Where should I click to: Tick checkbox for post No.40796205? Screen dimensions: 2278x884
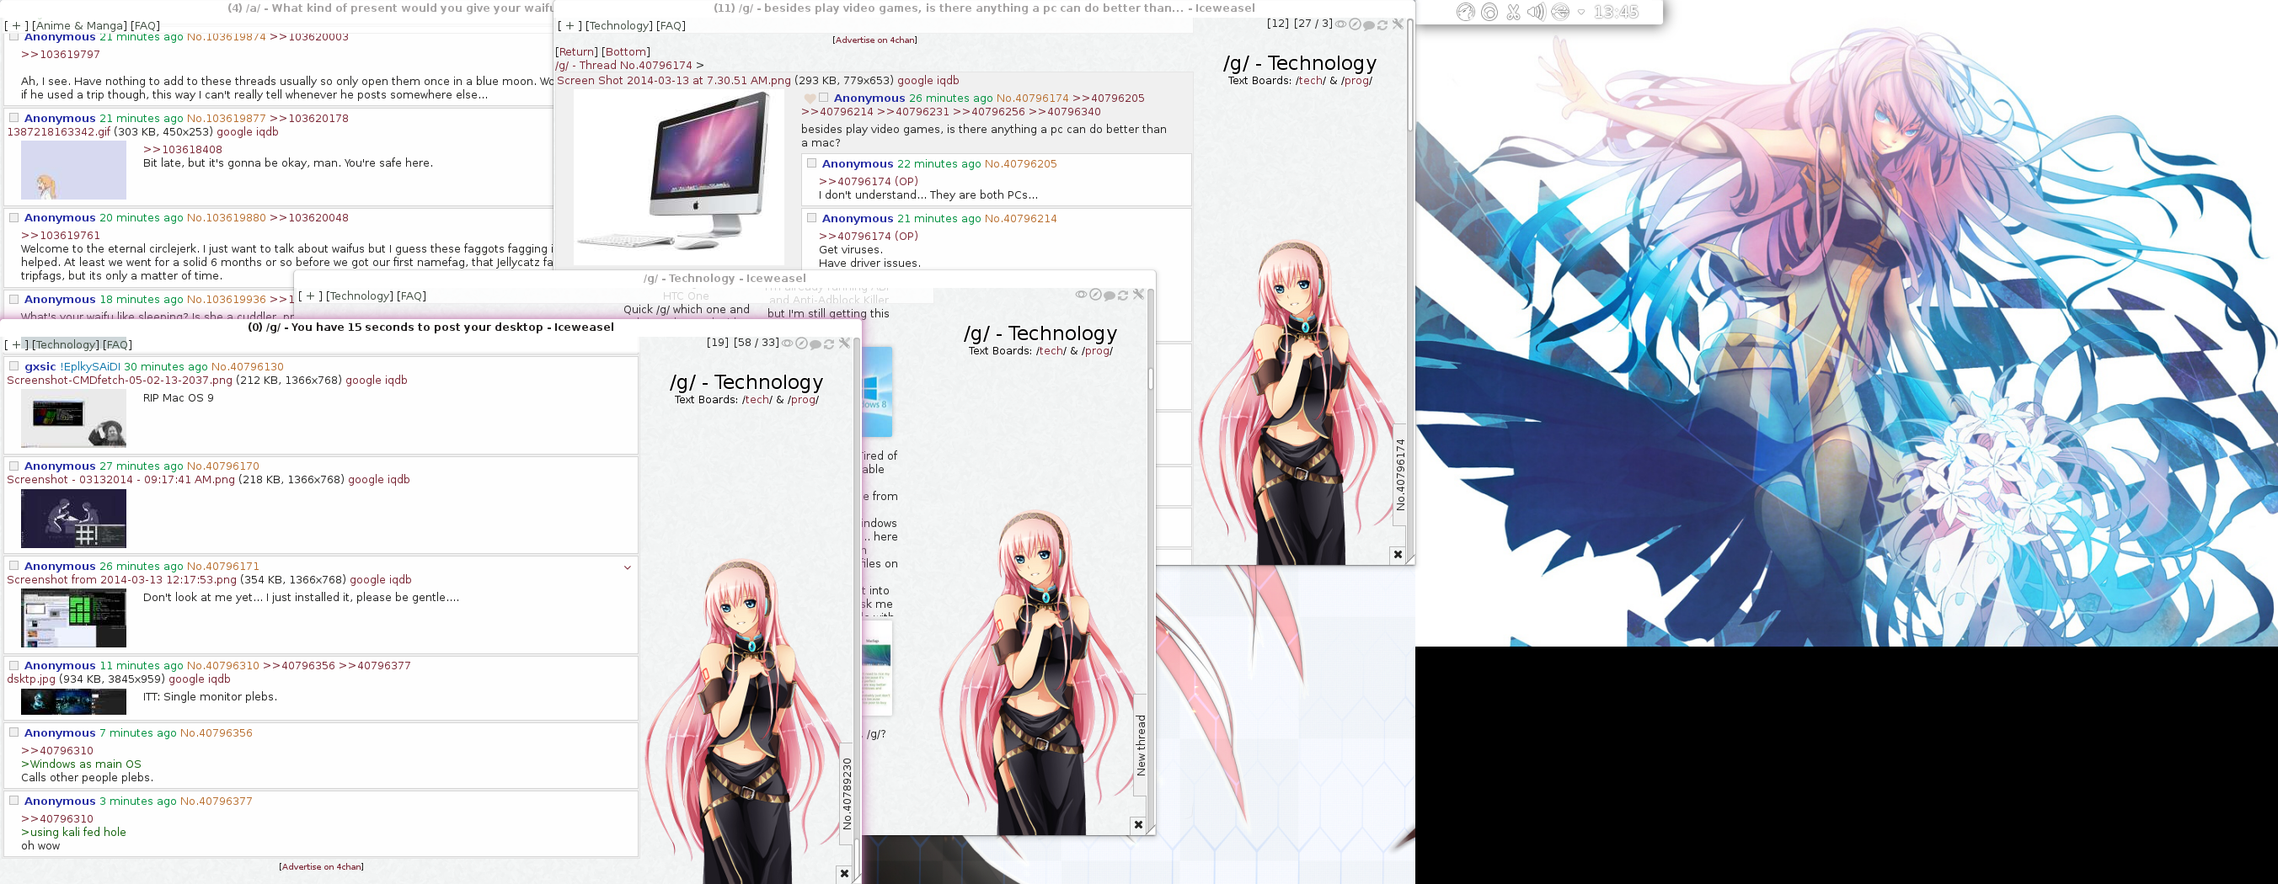tap(812, 163)
